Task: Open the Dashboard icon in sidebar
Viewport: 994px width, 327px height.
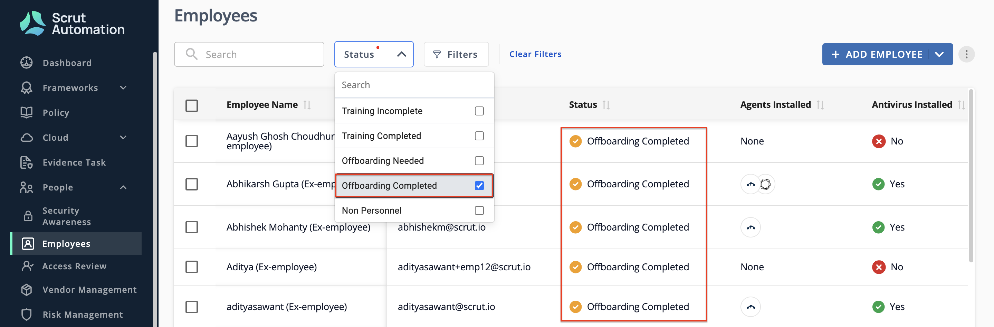Action: [x=27, y=63]
